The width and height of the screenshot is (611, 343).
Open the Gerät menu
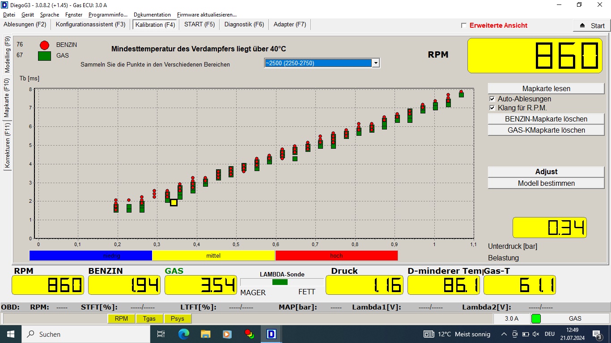[28, 15]
